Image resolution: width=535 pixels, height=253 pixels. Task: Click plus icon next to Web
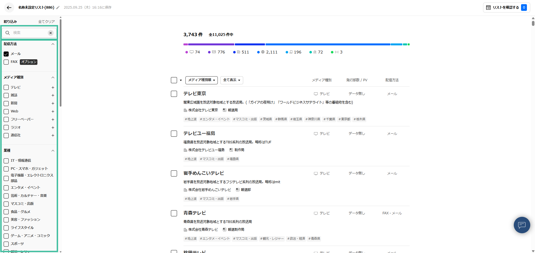coord(53,111)
